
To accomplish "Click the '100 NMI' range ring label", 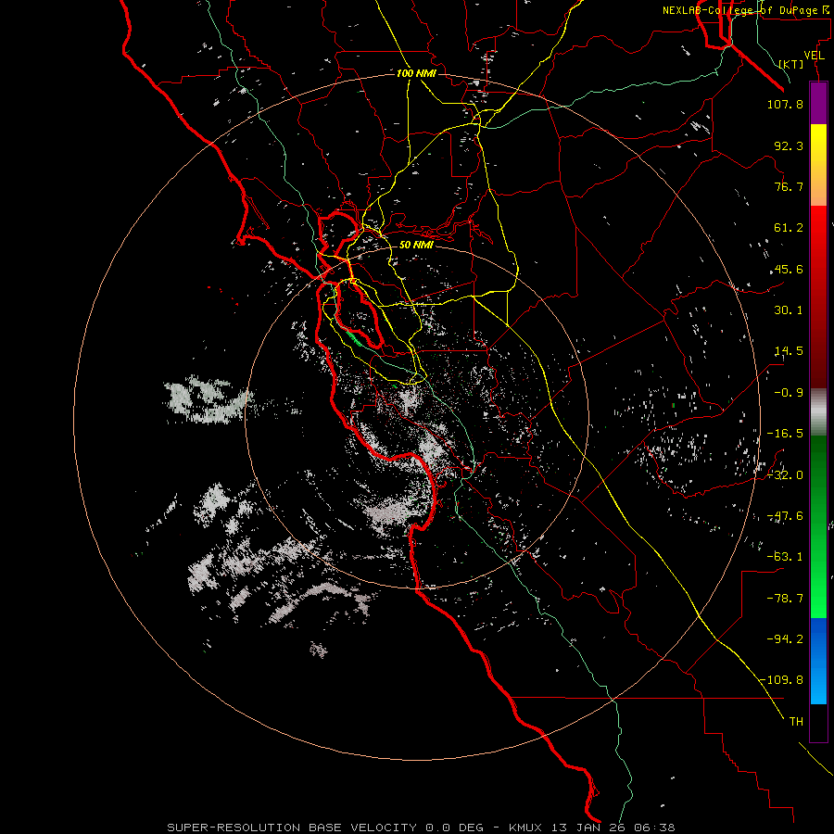I will point(416,73).
